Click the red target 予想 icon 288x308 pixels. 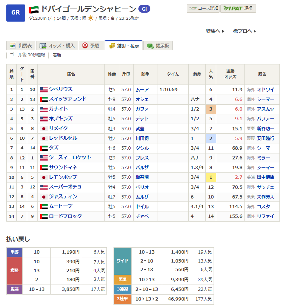click(x=85, y=45)
